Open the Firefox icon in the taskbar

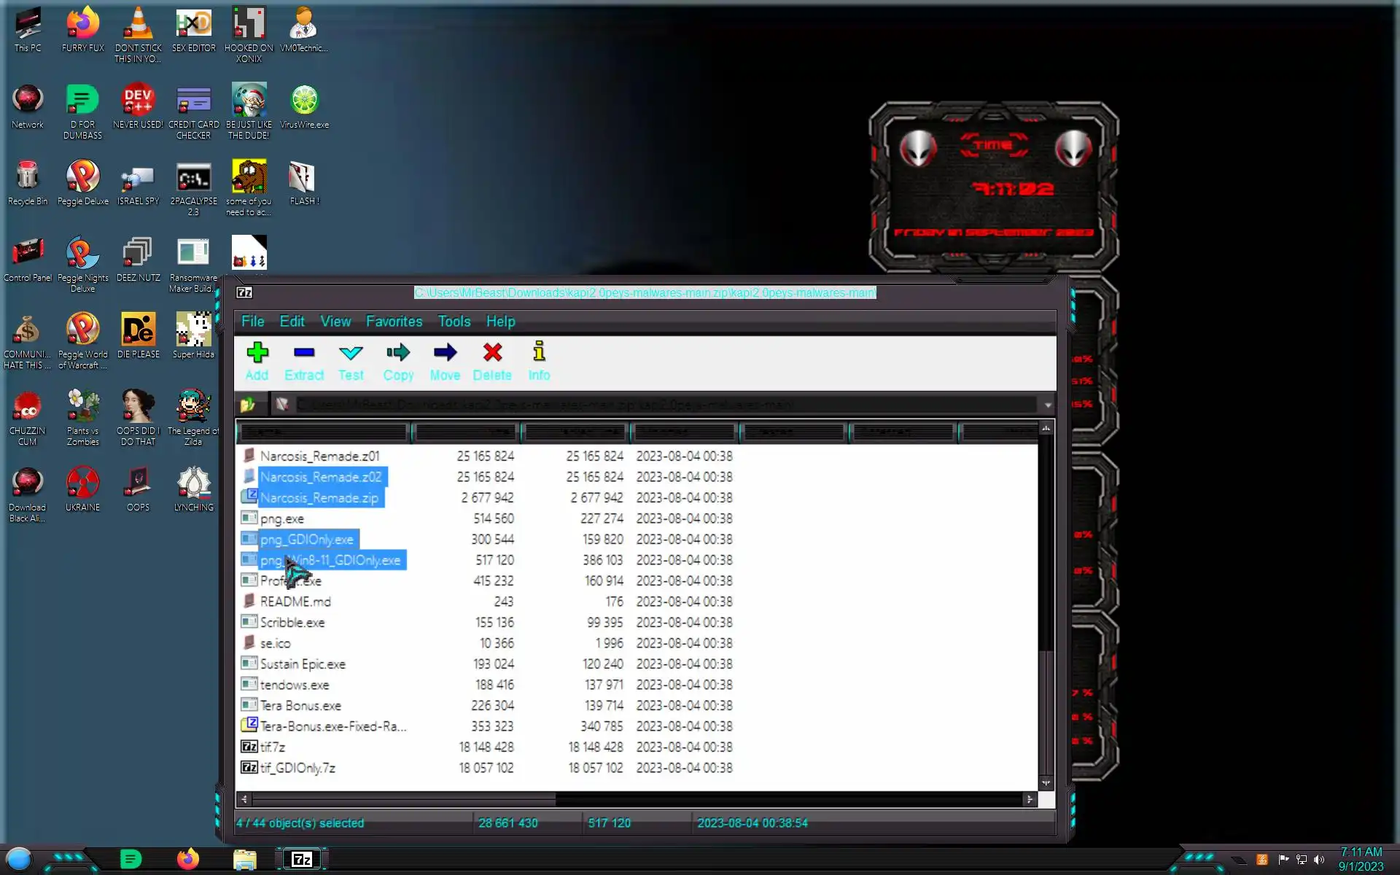click(187, 859)
